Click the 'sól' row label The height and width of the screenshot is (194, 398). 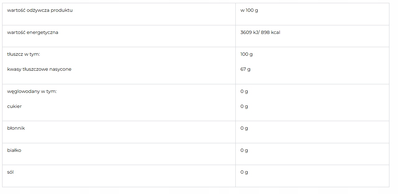tap(10, 172)
